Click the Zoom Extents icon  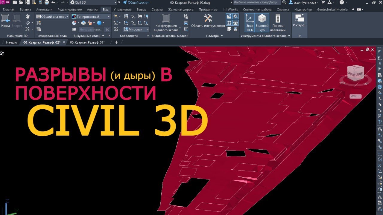pyautogui.click(x=28, y=29)
